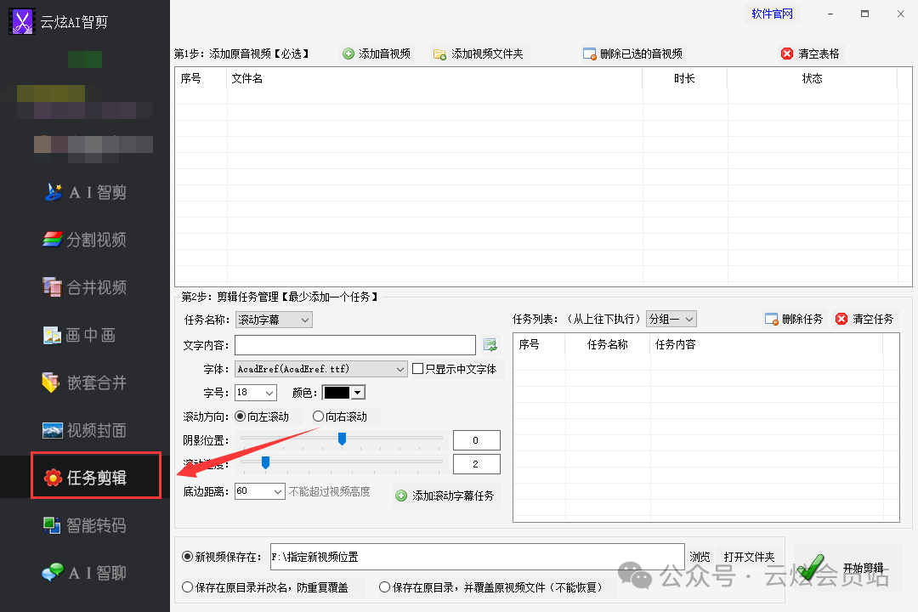
Task: Click the 阴影位置 value box showing 0
Action: tap(477, 440)
